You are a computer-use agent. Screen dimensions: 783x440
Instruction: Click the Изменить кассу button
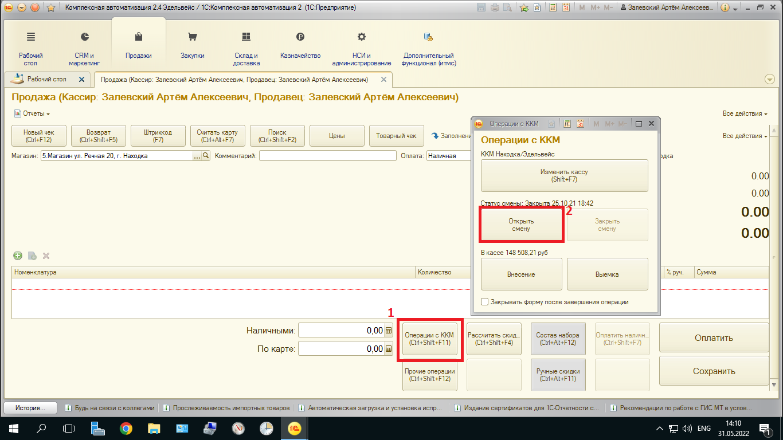(564, 175)
